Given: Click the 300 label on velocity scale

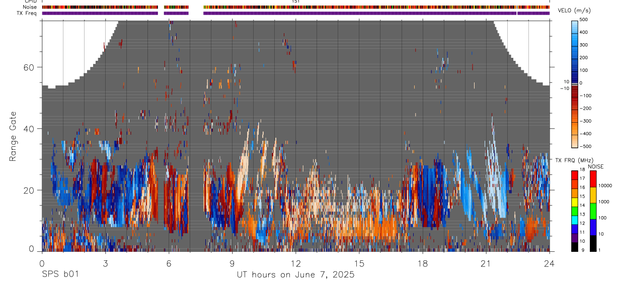Looking at the screenshot, I should click(x=584, y=45).
